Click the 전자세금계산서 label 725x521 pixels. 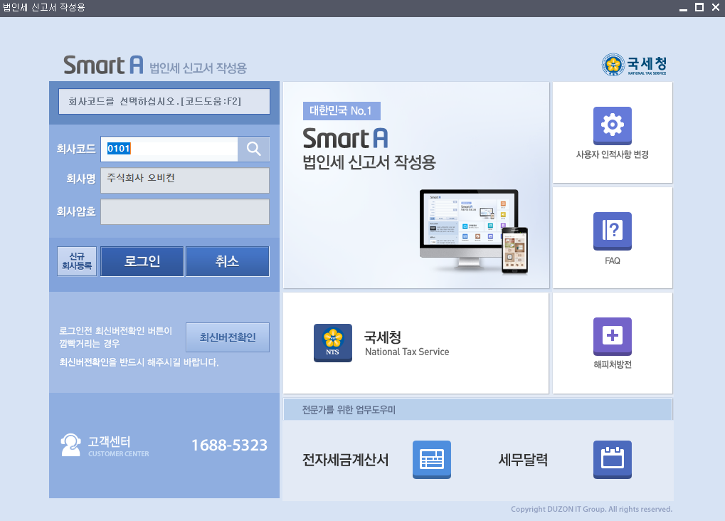click(345, 460)
